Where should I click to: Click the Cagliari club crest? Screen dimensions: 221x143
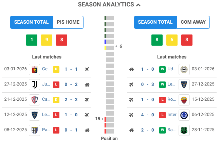(x=34, y=100)
